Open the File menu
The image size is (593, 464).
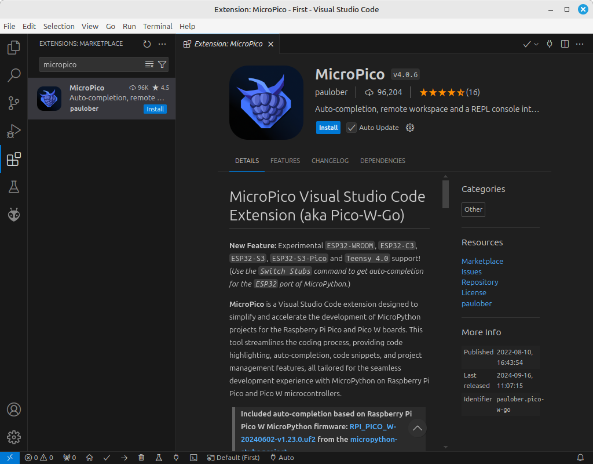coord(9,26)
